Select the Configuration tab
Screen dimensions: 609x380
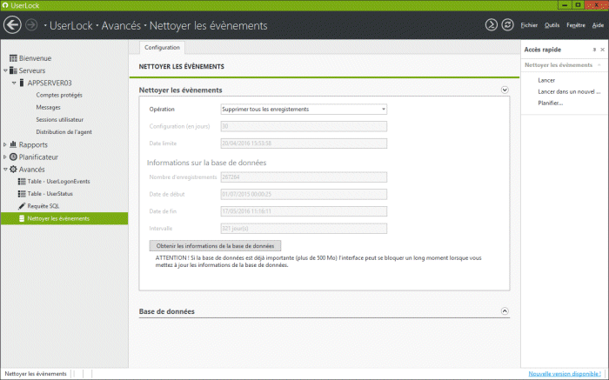[162, 47]
